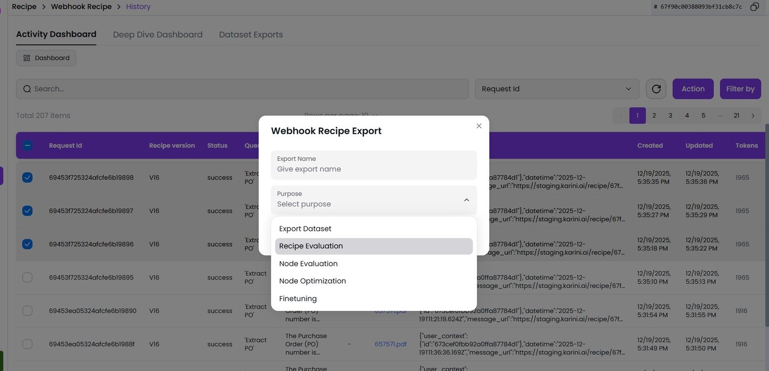769x371 pixels.
Task: Go to next page arrow
Action: [753, 116]
